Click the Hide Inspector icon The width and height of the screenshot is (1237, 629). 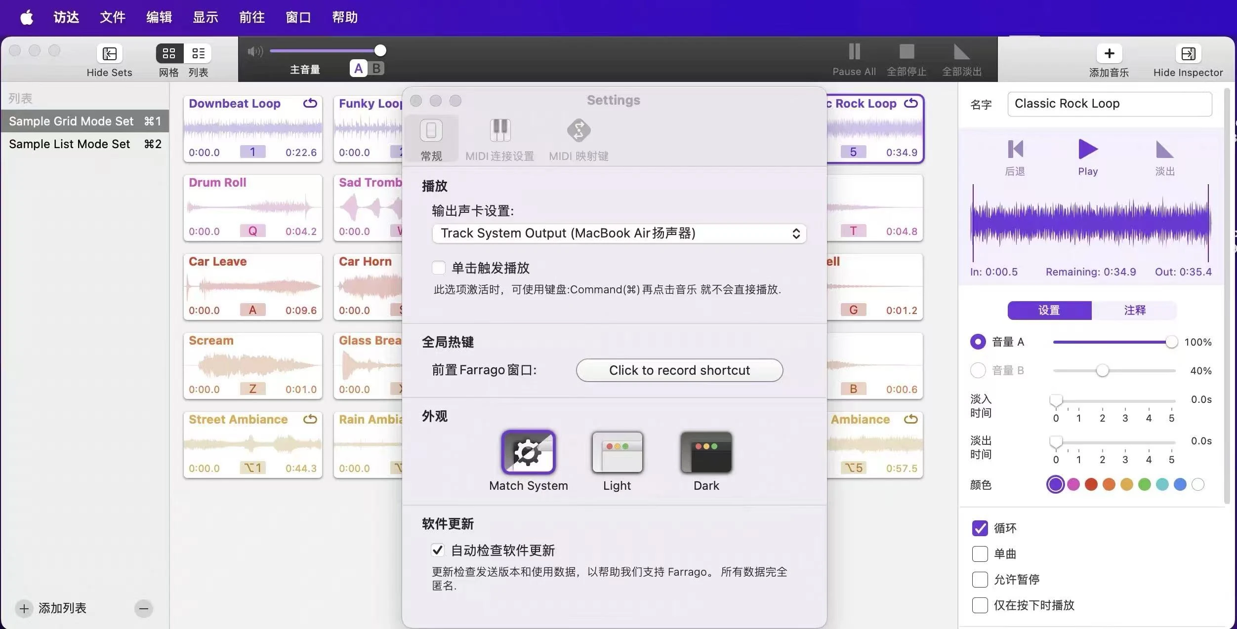coord(1188,53)
